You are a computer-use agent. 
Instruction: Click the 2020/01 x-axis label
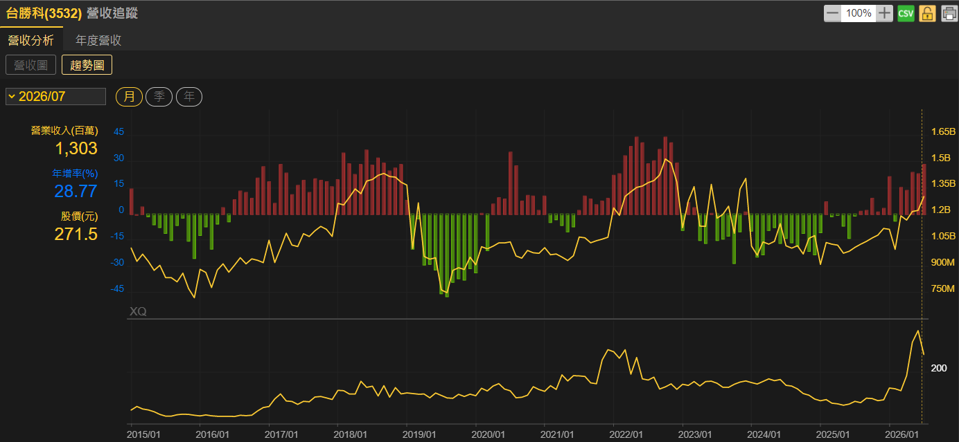(489, 434)
